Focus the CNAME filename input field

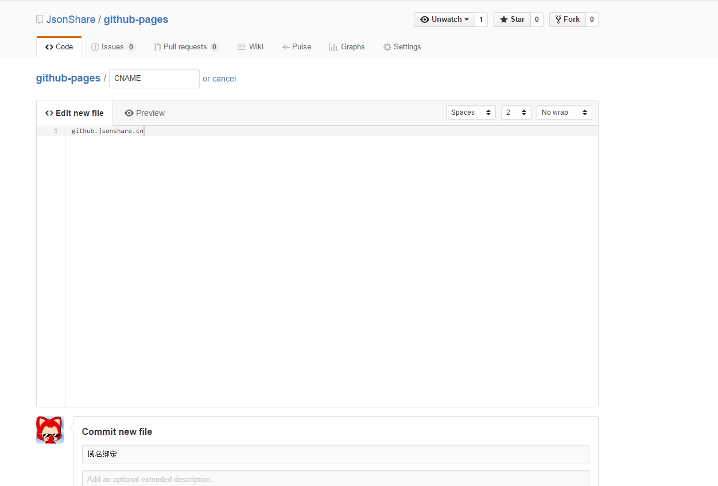click(154, 79)
